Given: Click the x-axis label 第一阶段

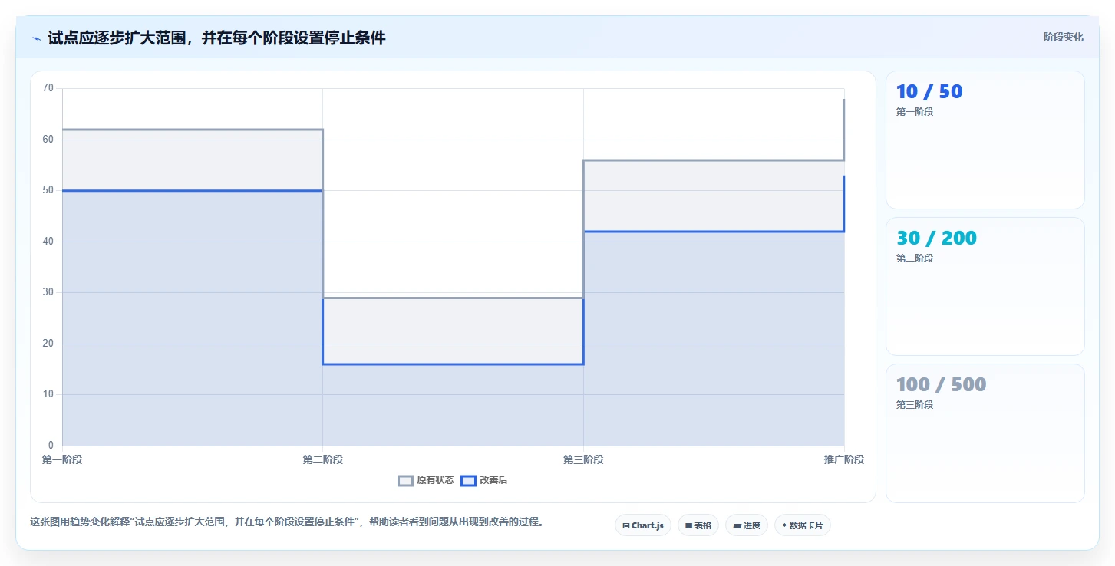Looking at the screenshot, I should coord(62,460).
